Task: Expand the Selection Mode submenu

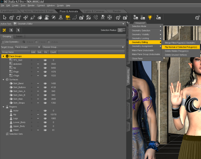Action: click(146, 26)
